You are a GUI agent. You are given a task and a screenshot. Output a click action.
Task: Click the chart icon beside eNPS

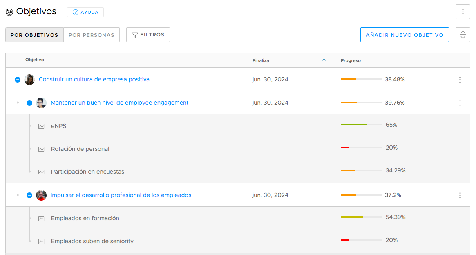click(41, 126)
